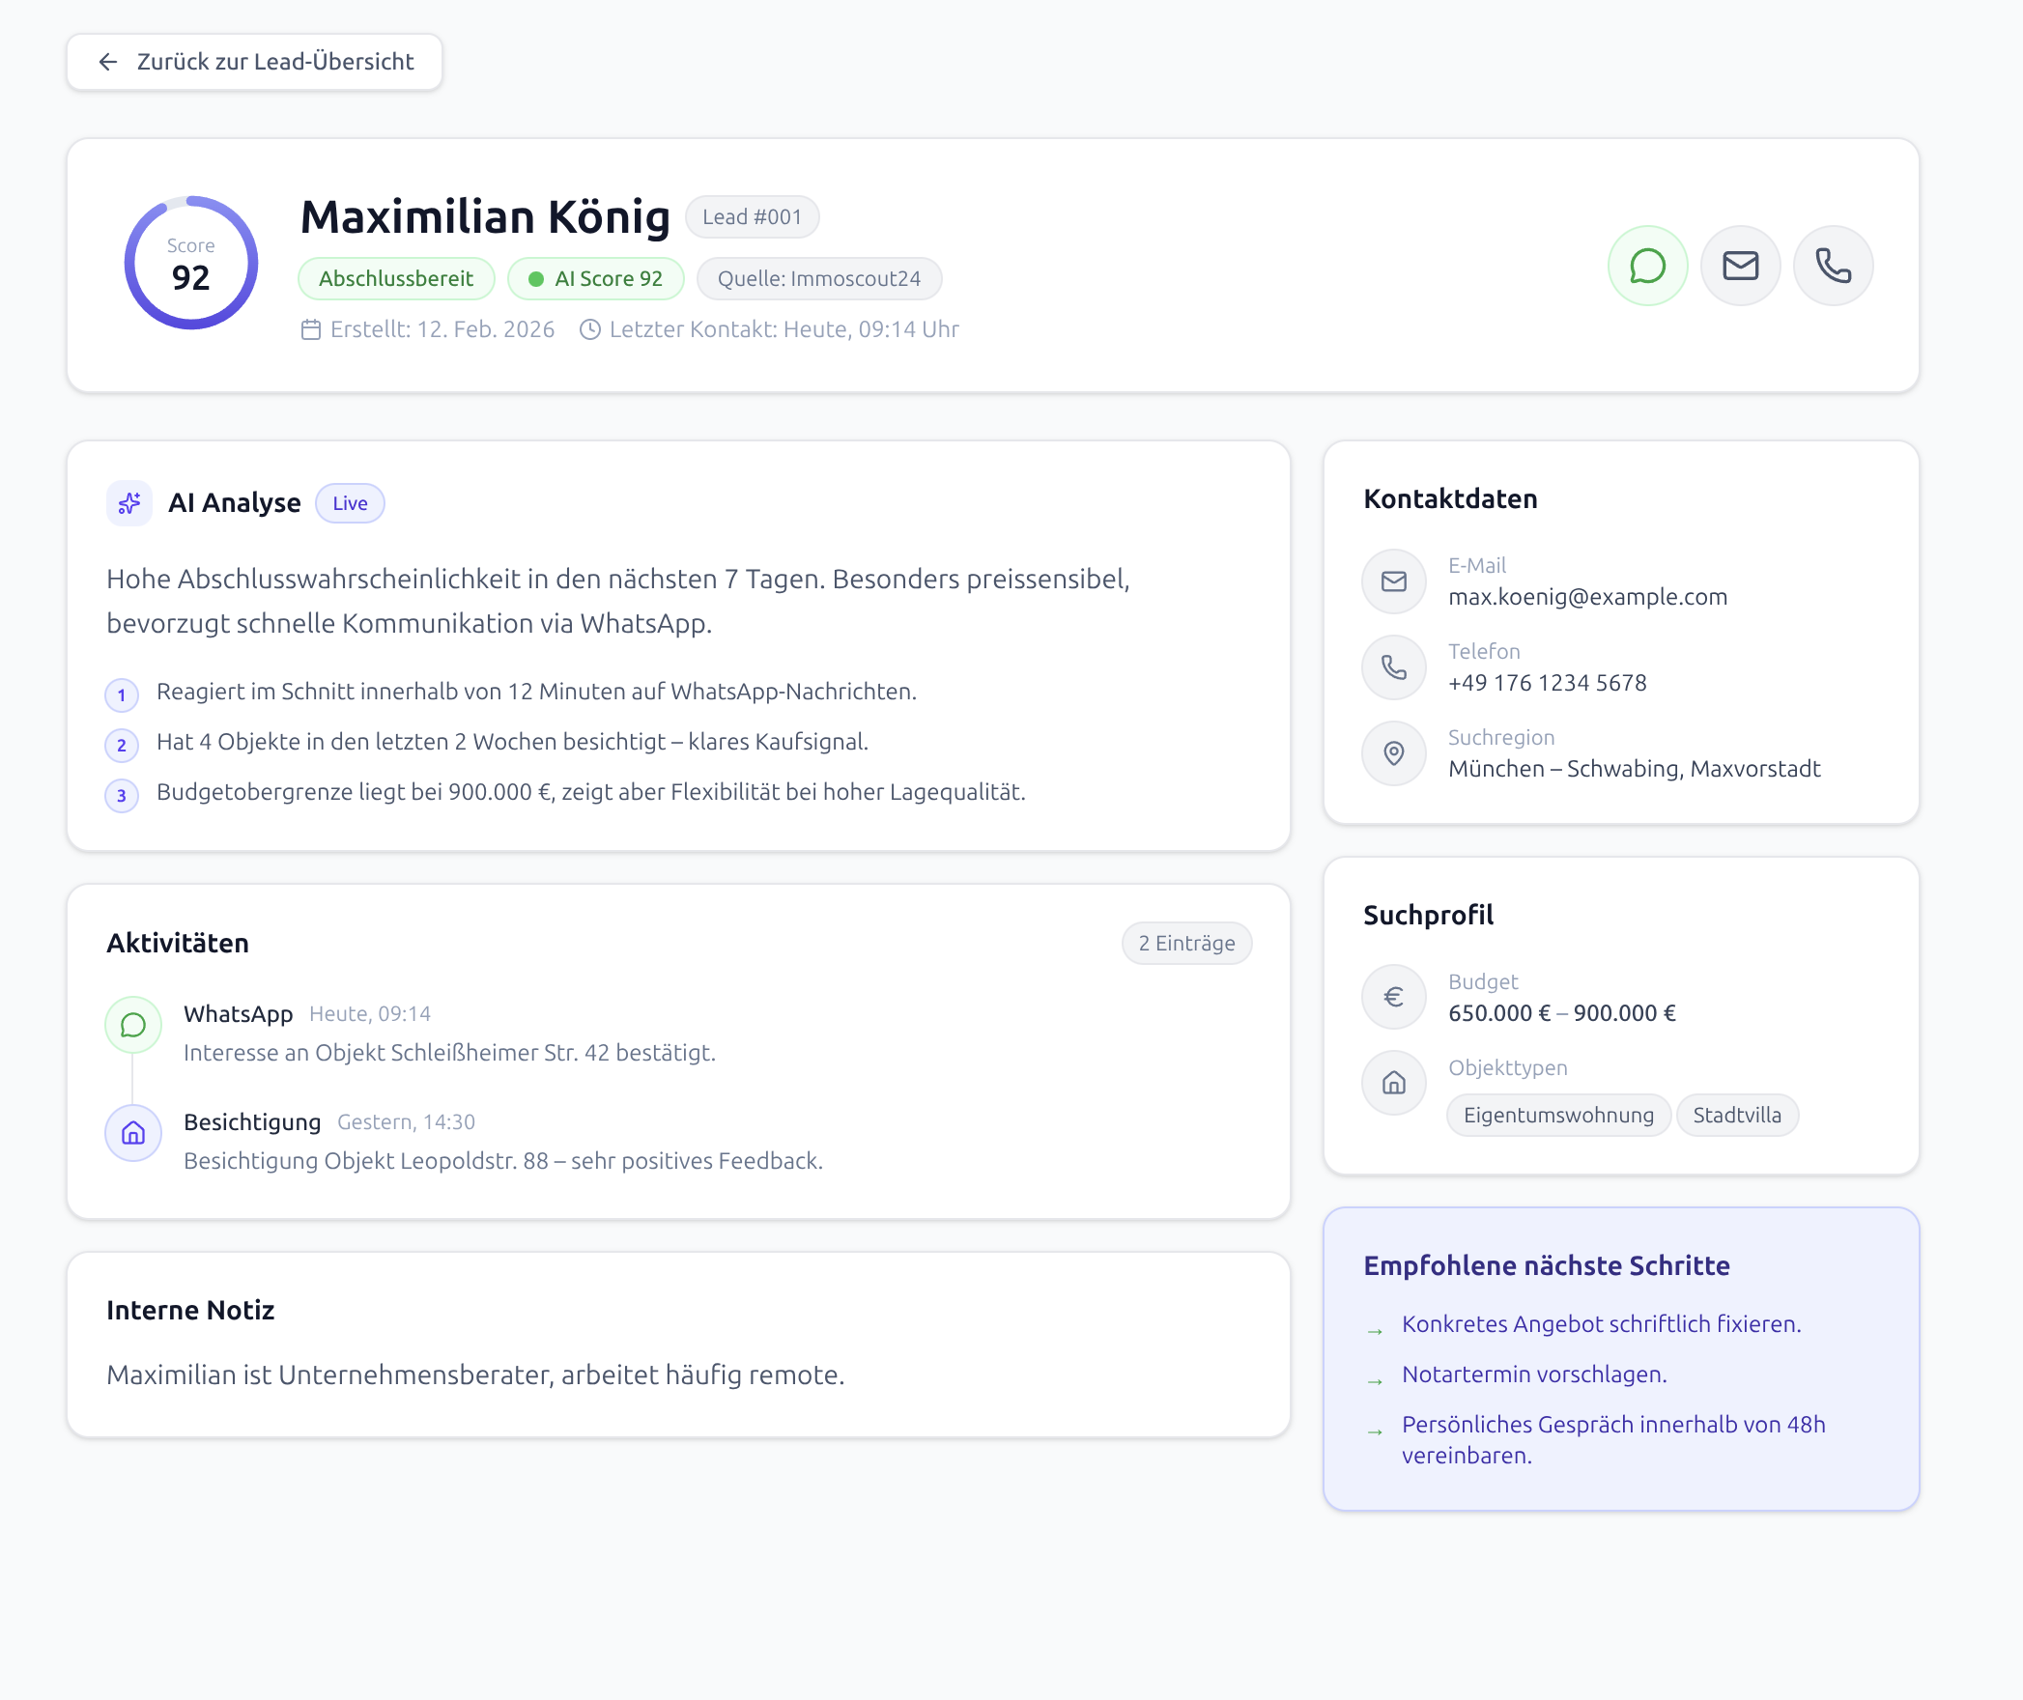2023x1700 pixels.
Task: Click the Objekttypen house icon
Action: click(1394, 1084)
